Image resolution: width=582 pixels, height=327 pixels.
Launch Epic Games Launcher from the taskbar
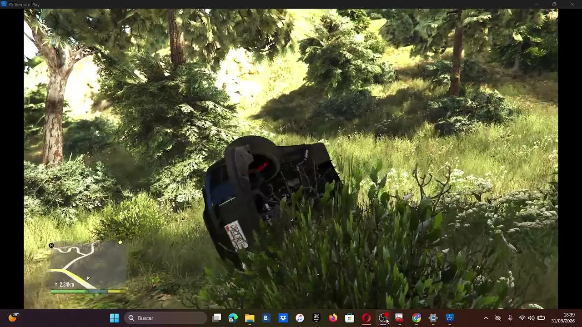click(x=316, y=318)
